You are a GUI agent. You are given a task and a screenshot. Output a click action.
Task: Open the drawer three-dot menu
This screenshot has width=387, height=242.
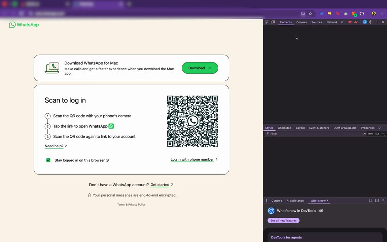pyautogui.click(x=267, y=200)
